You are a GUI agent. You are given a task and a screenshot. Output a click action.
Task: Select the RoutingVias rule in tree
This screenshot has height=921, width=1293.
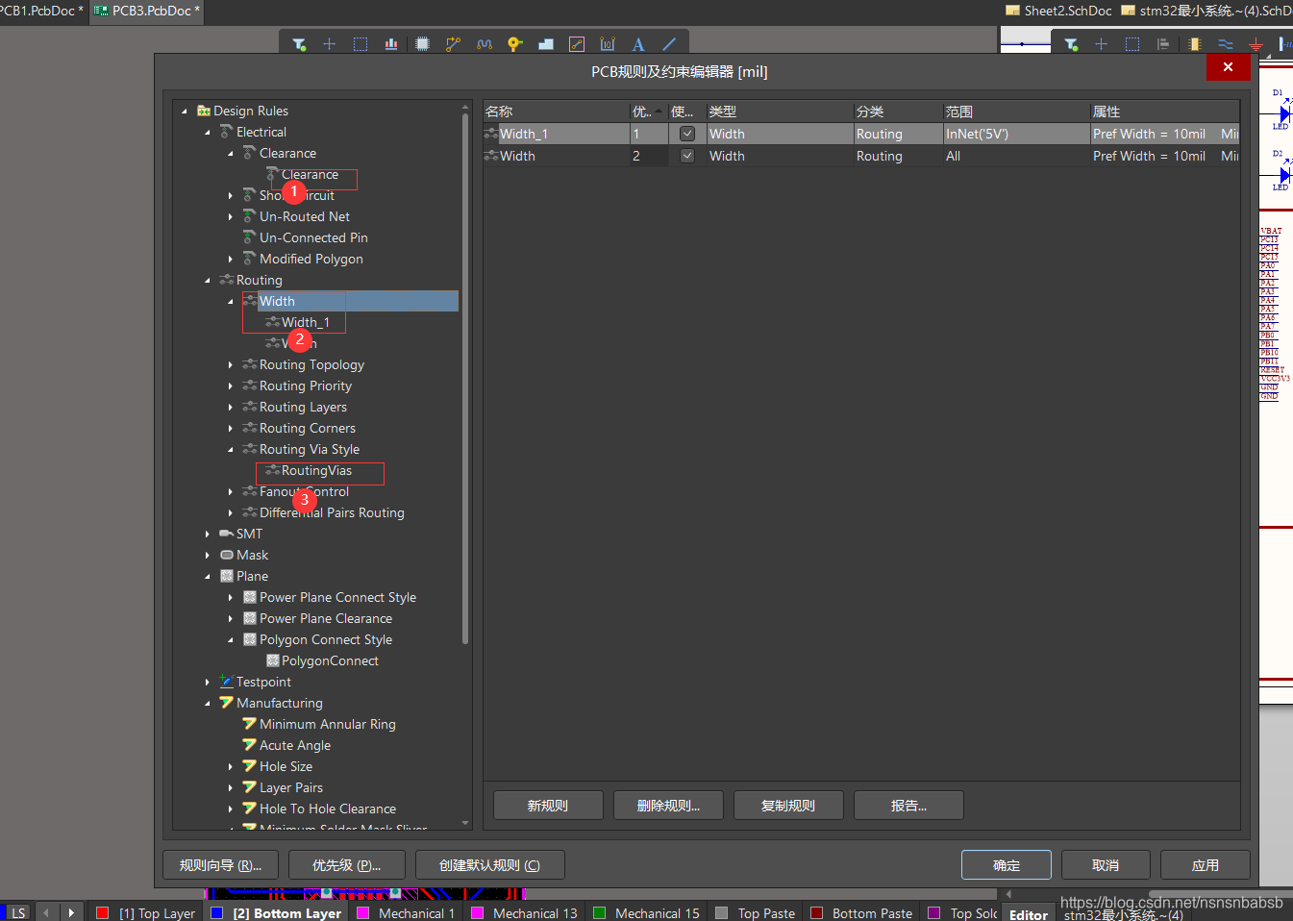coord(316,470)
